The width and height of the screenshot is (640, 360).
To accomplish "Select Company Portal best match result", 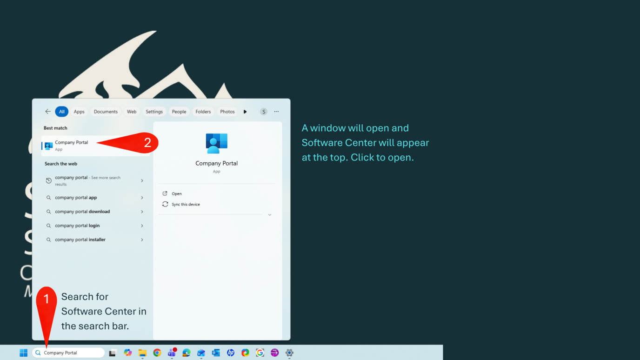I will click(71, 146).
